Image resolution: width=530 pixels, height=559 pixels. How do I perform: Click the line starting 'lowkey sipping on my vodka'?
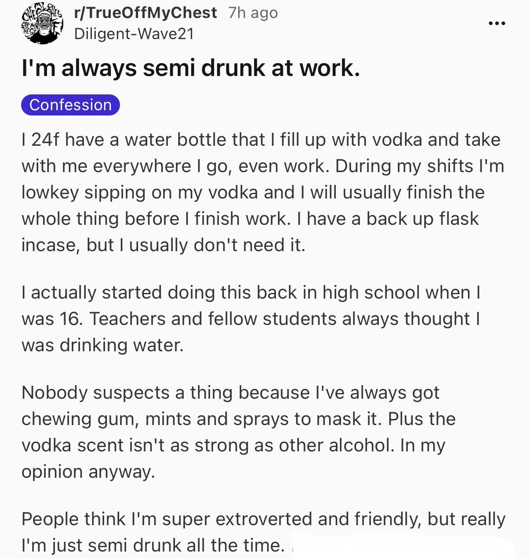pyautogui.click(x=253, y=192)
